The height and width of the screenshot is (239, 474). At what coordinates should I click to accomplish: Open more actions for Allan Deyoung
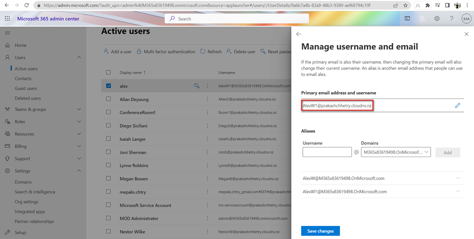(x=208, y=99)
